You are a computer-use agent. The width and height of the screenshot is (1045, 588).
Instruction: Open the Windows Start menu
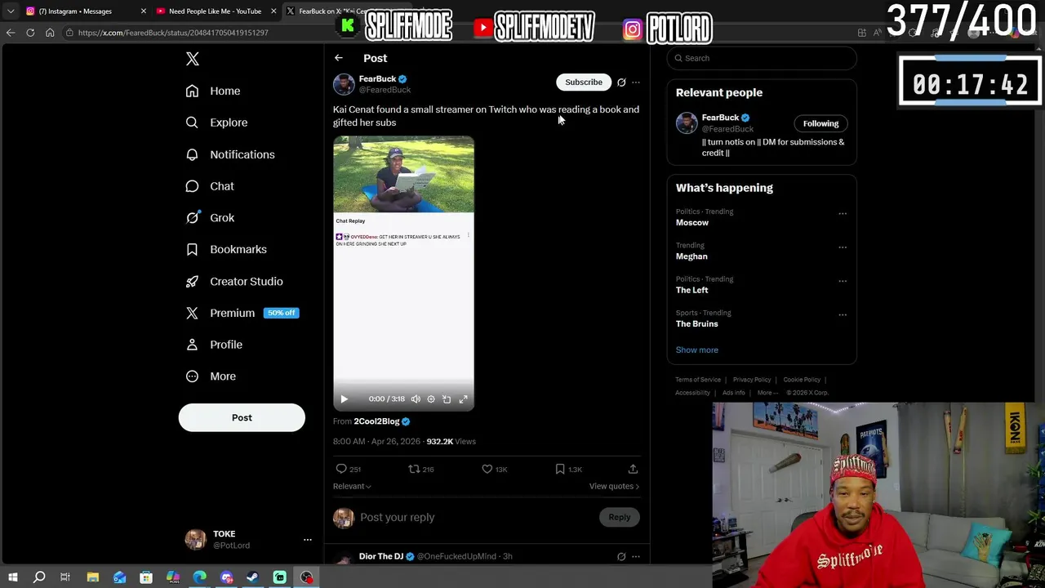pyautogui.click(x=13, y=577)
